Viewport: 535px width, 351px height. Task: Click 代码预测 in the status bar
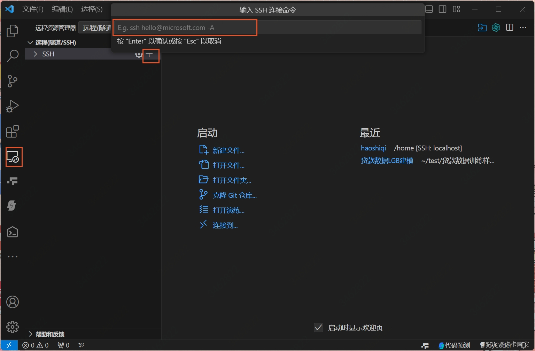pos(454,345)
